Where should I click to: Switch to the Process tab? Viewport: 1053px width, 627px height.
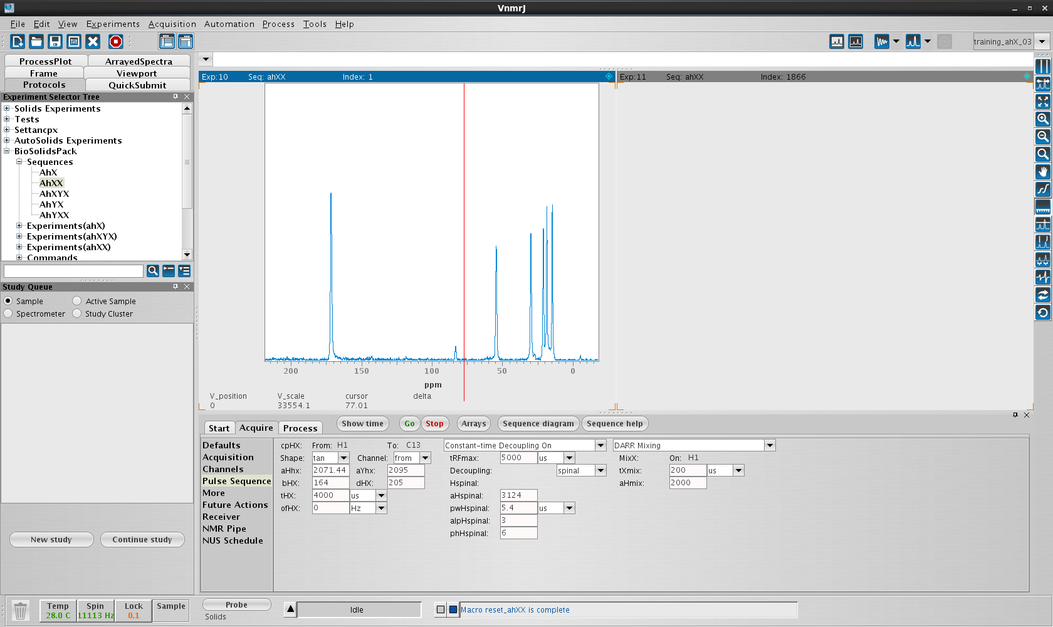(300, 428)
